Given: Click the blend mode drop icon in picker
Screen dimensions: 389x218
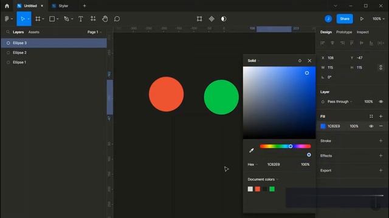Looking at the screenshot, I should pos(300,61).
